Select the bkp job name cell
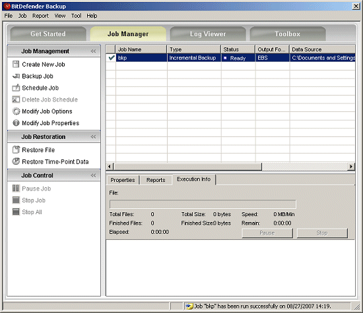Image resolution: width=363 pixels, height=313 pixels. [x=141, y=58]
